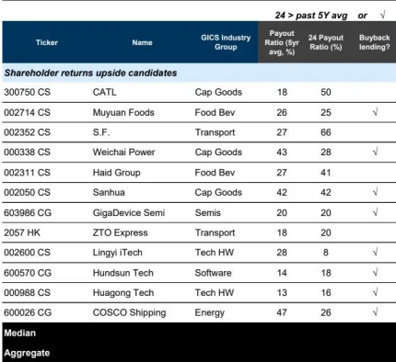
Task: Click the Payout Ratio 5yr avg header
Action: 282,42
